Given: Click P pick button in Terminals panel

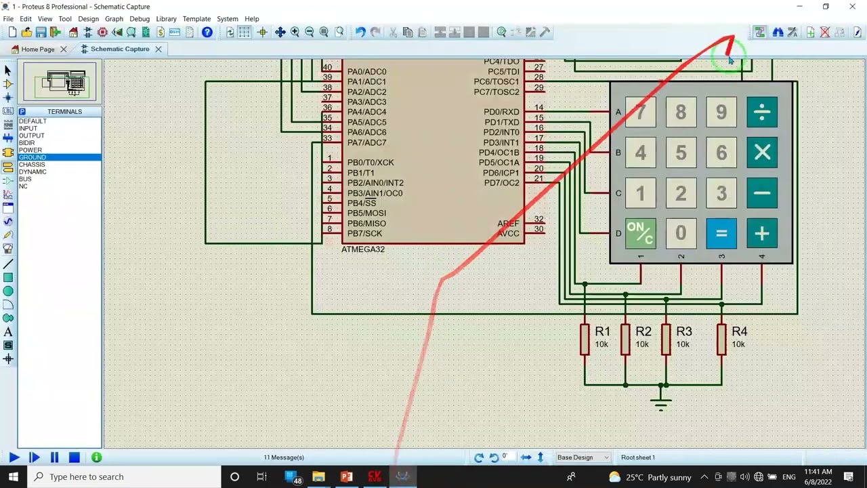Looking at the screenshot, I should tap(22, 111).
